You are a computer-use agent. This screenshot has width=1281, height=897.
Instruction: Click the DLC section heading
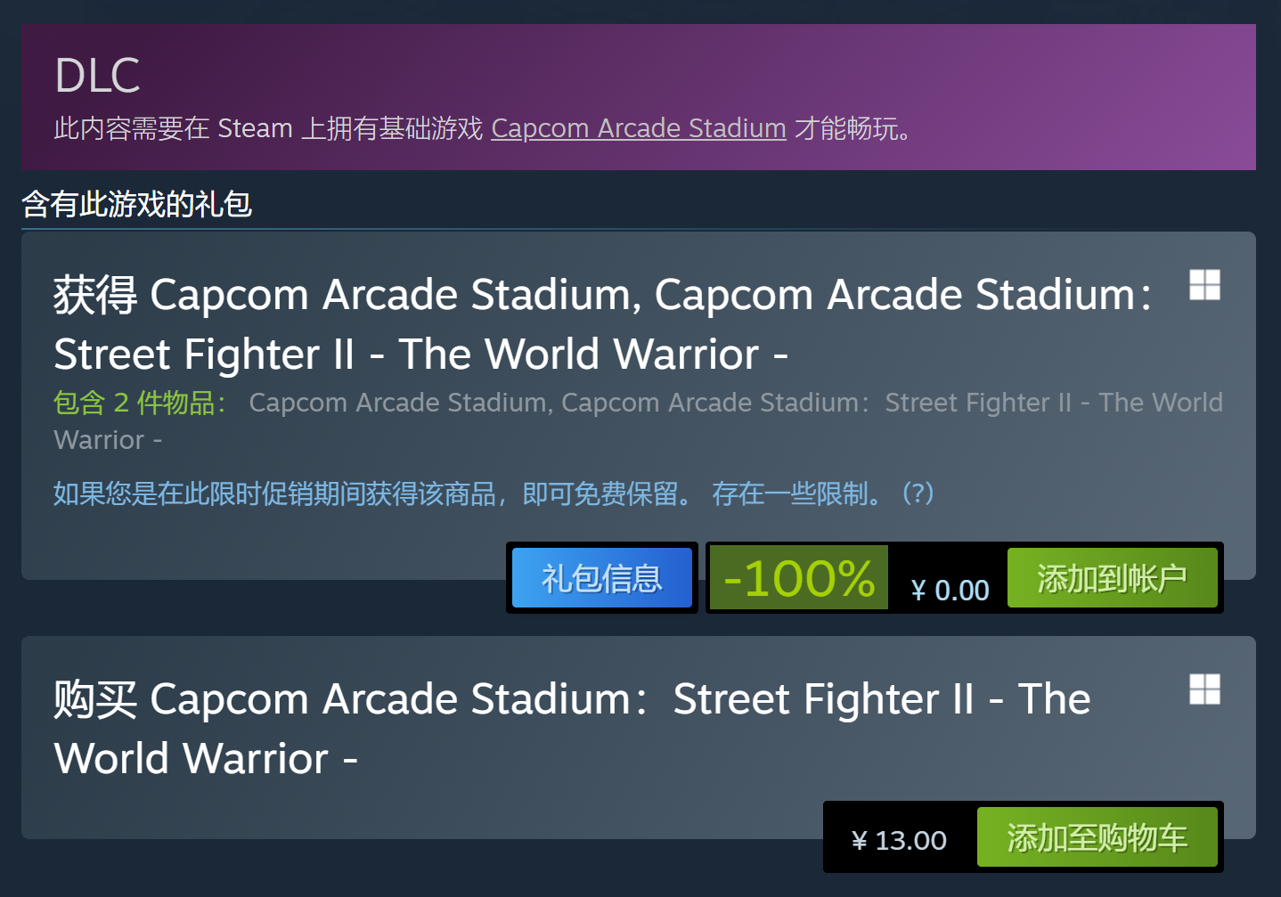point(96,74)
